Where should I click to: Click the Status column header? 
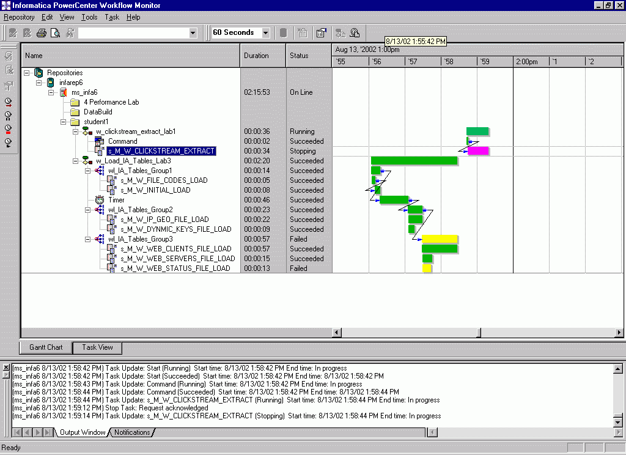pyautogui.click(x=309, y=56)
